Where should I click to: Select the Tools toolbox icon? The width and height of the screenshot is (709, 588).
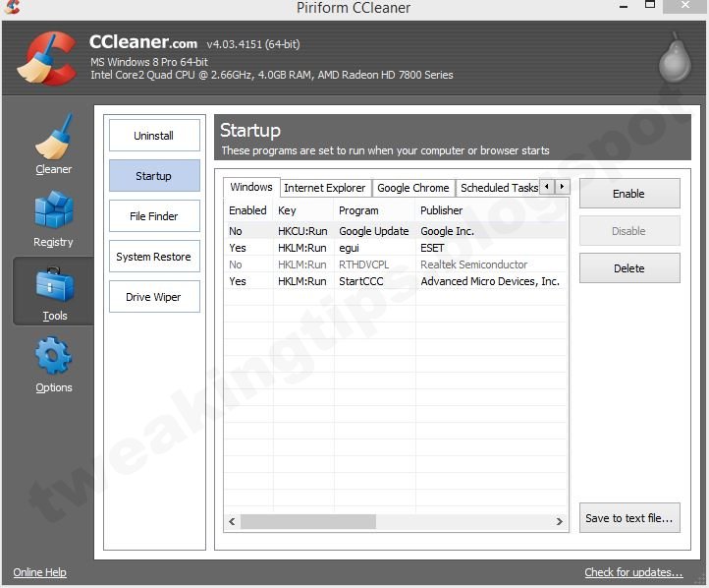pos(54,285)
